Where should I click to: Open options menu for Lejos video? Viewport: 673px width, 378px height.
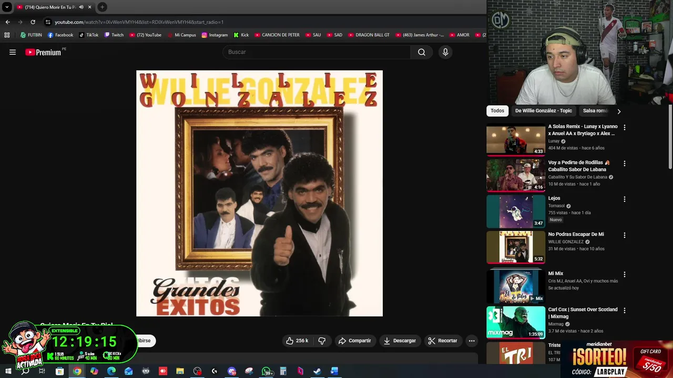pyautogui.click(x=625, y=199)
